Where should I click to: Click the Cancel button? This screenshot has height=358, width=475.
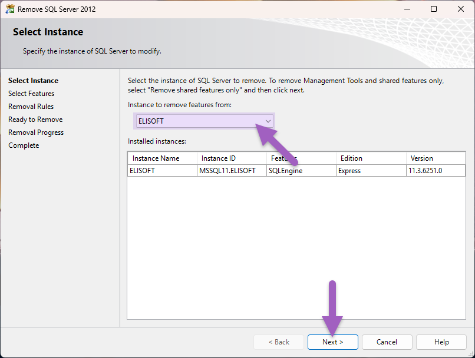tap(387, 342)
